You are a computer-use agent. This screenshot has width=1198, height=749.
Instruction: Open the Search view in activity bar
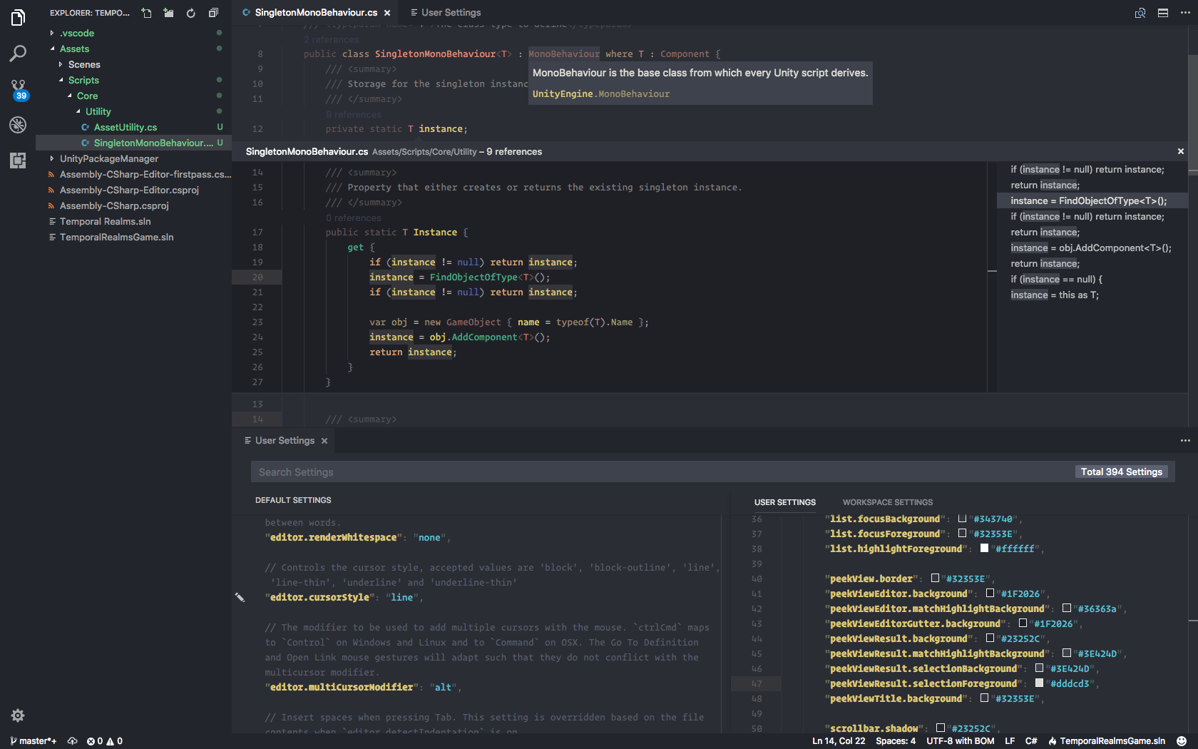[18, 53]
